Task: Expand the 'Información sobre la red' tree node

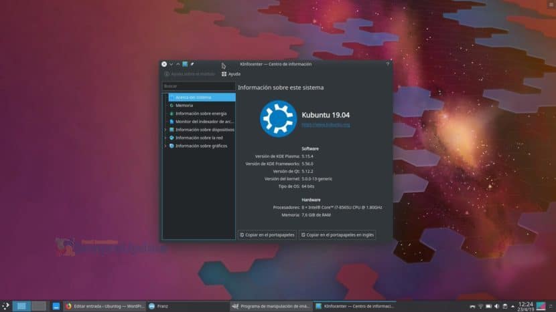Action: (165, 138)
